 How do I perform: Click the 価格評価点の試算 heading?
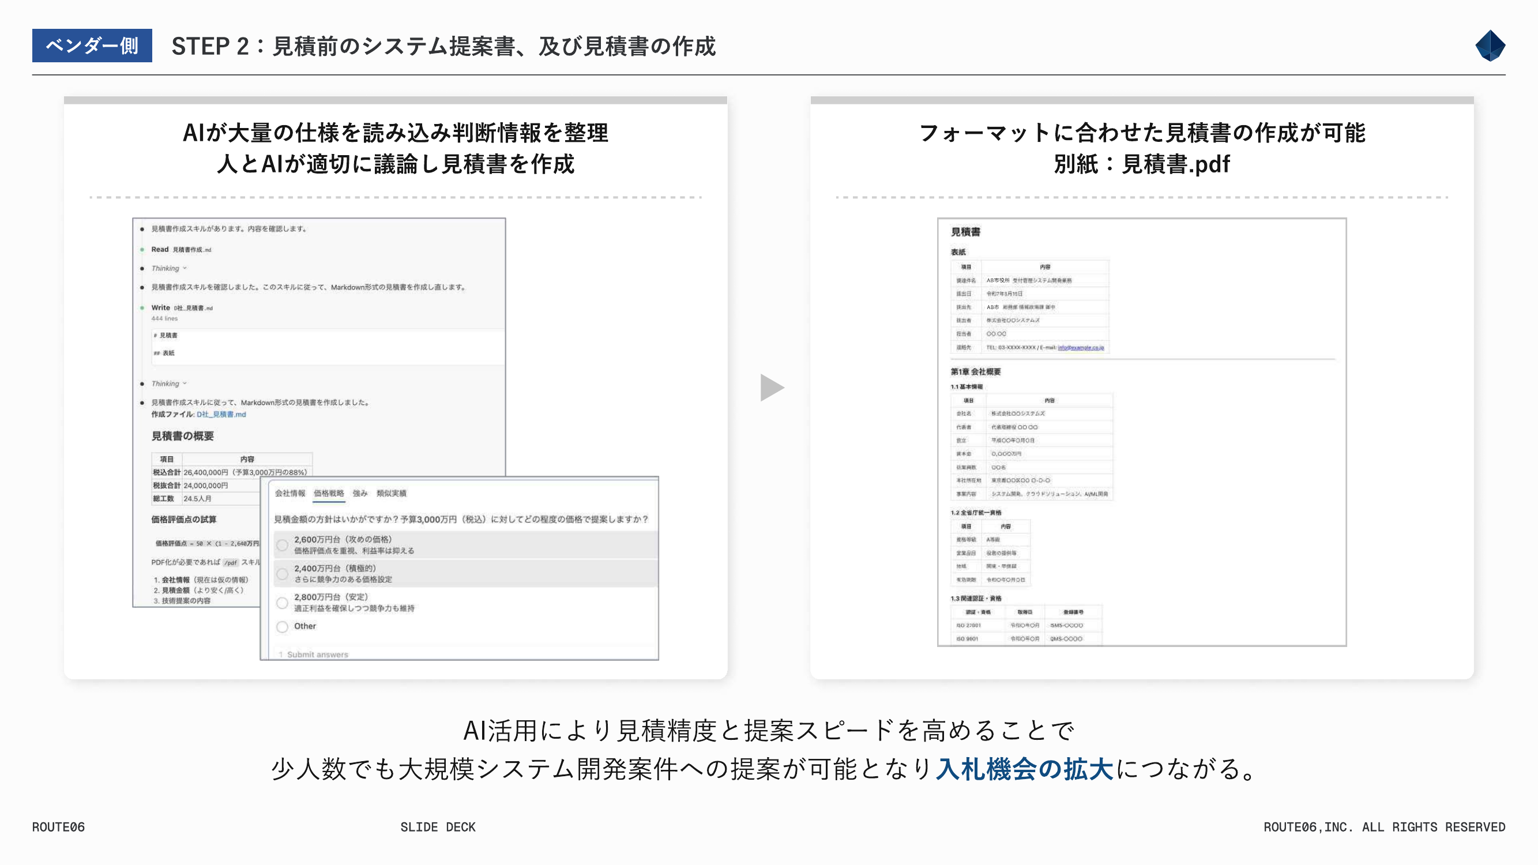pyautogui.click(x=184, y=520)
